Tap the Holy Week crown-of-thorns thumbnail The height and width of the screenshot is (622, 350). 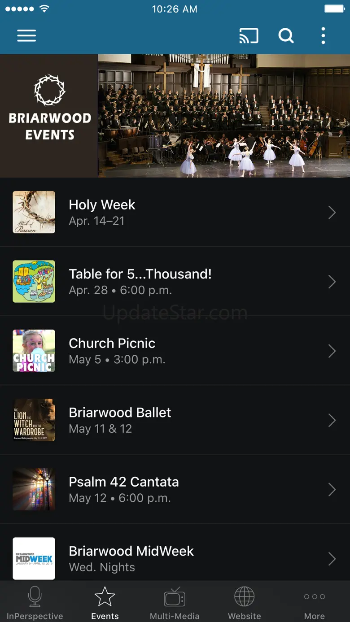[x=34, y=212]
